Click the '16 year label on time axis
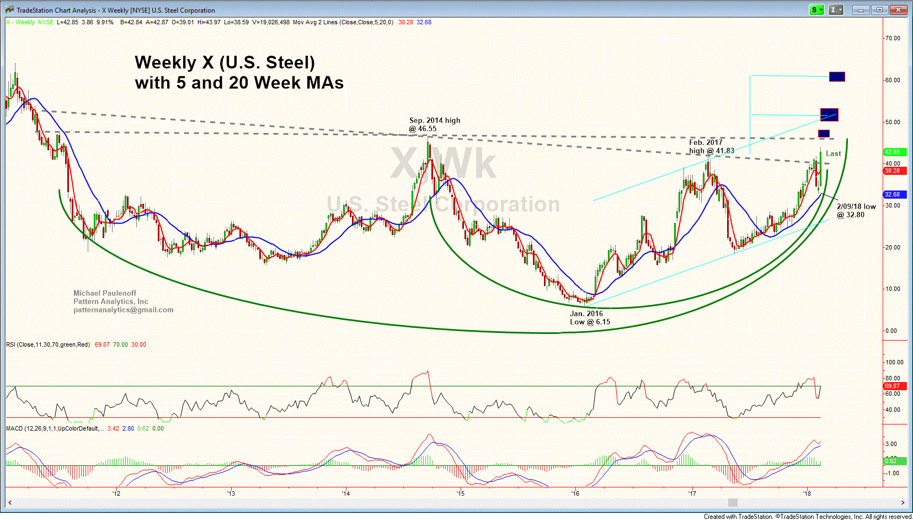The height and width of the screenshot is (520, 913). [575, 493]
